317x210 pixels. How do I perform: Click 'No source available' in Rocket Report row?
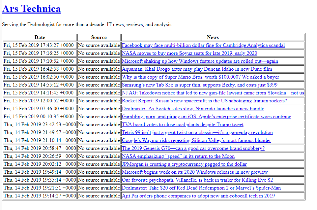pos(99,100)
